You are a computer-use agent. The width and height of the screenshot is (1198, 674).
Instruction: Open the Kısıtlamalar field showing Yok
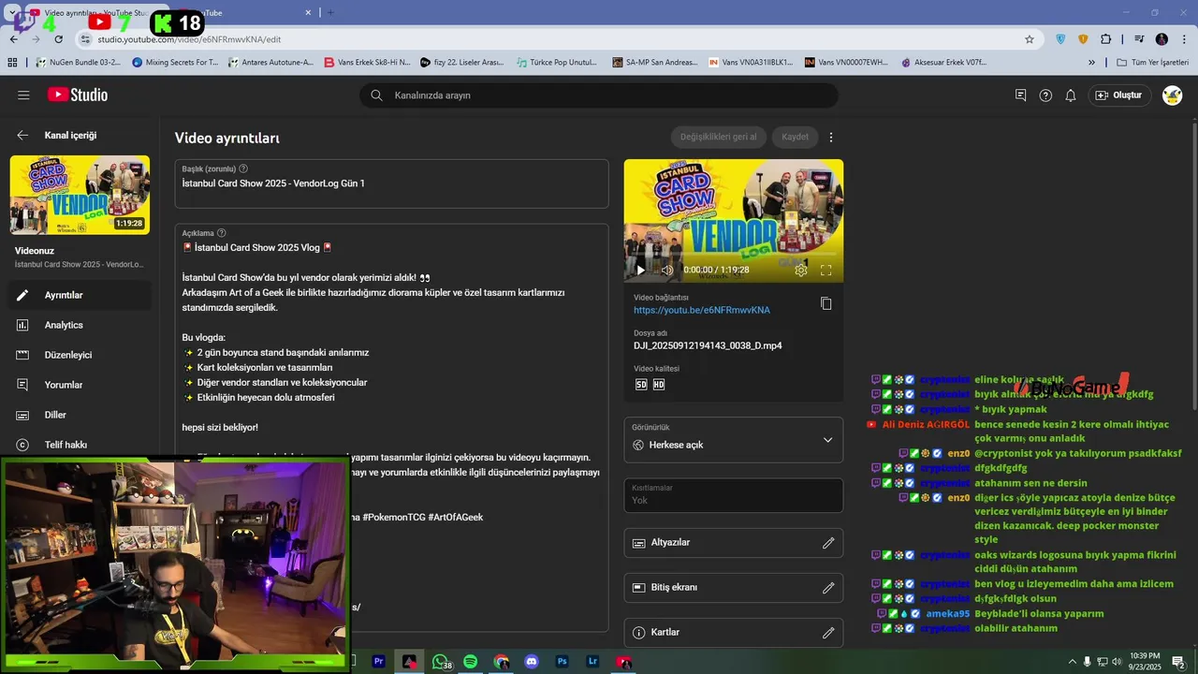point(734,495)
